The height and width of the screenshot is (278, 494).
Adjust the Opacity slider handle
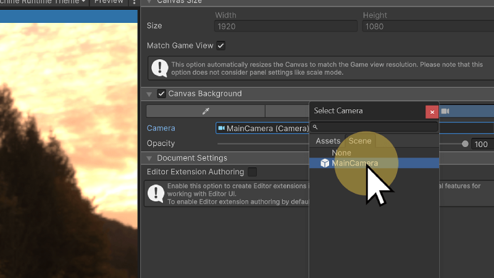click(x=465, y=144)
